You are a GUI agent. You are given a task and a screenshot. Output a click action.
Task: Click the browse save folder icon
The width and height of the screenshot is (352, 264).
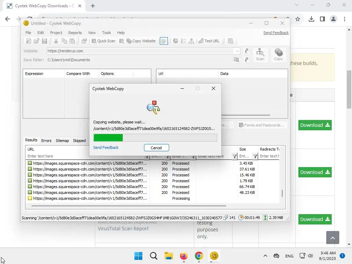pyautogui.click(x=236, y=60)
